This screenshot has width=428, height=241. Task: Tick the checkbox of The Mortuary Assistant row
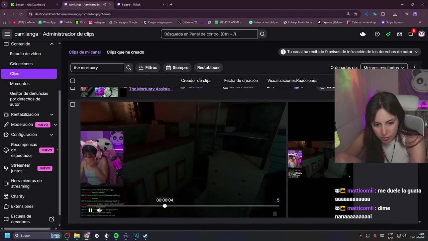(x=73, y=88)
